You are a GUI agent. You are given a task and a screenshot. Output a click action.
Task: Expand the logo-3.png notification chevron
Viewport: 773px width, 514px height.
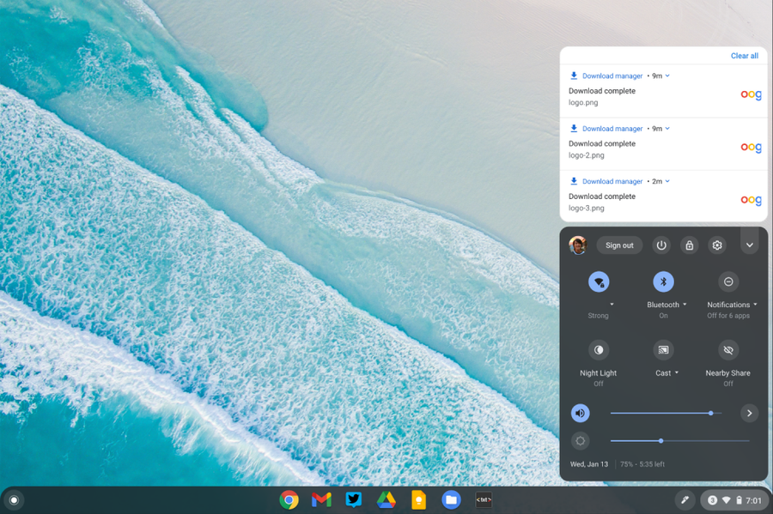click(667, 181)
